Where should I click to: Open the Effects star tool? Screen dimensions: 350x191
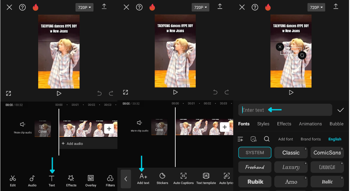(x=71, y=181)
